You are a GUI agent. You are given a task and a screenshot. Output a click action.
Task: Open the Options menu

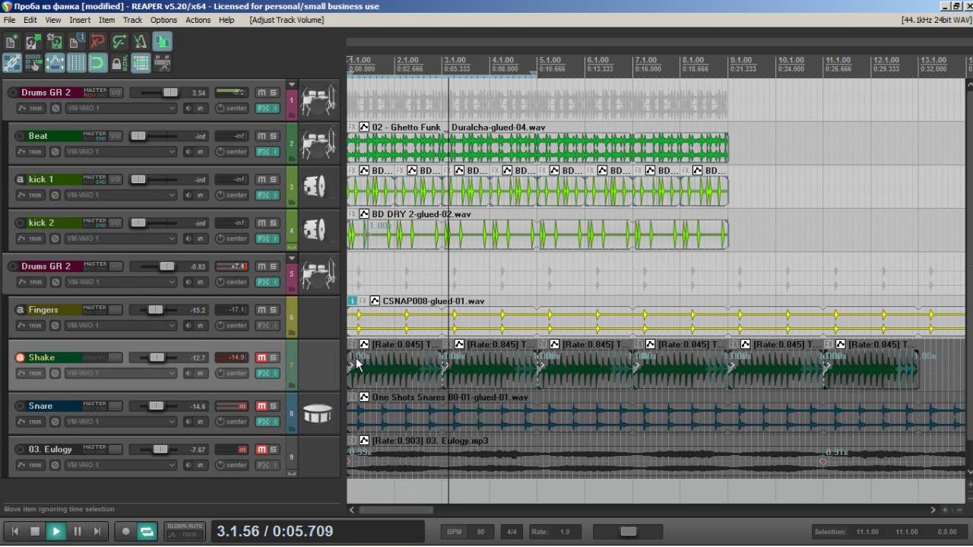click(163, 20)
